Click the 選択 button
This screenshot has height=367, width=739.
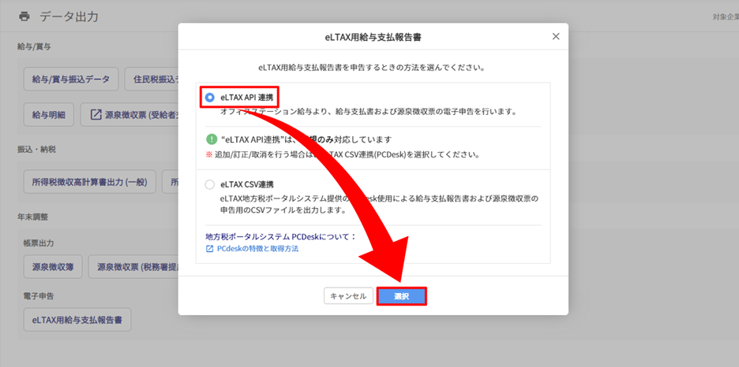[402, 296]
